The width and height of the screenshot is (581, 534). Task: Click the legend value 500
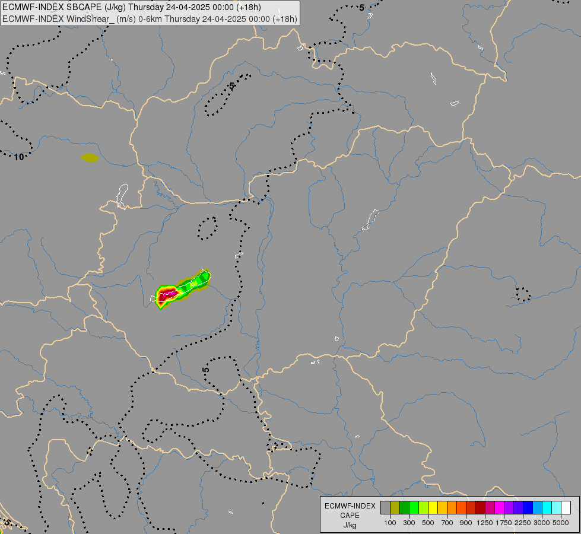tap(428, 523)
